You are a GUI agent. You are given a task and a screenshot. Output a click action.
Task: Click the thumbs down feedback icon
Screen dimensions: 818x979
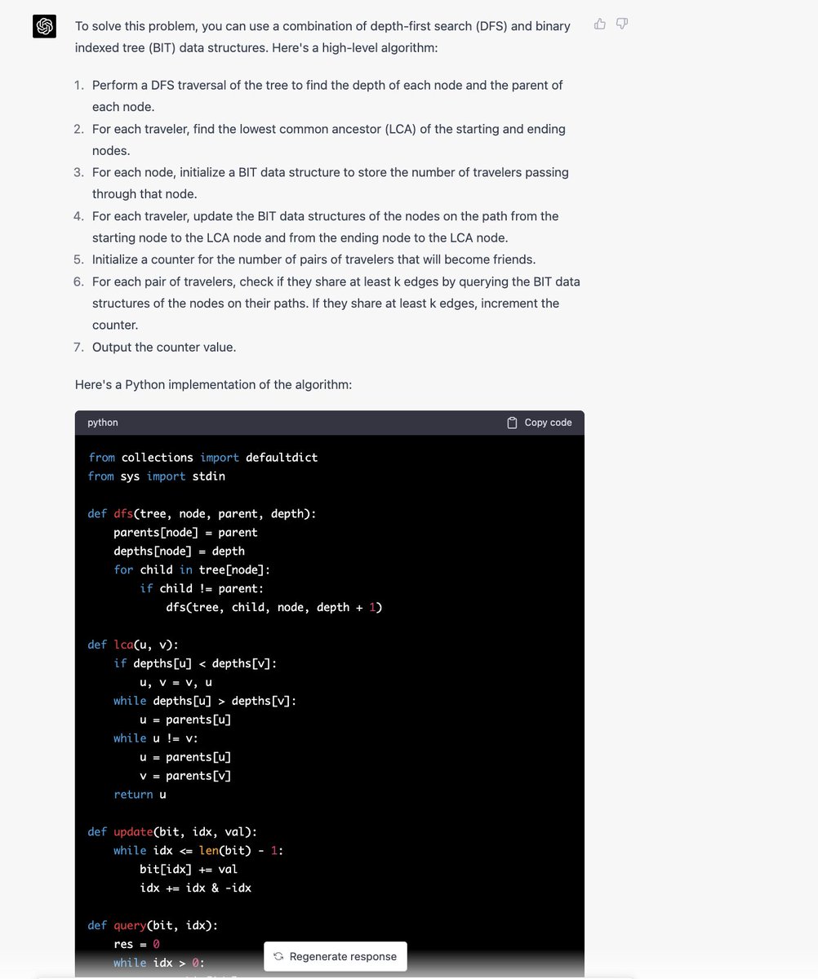point(622,24)
